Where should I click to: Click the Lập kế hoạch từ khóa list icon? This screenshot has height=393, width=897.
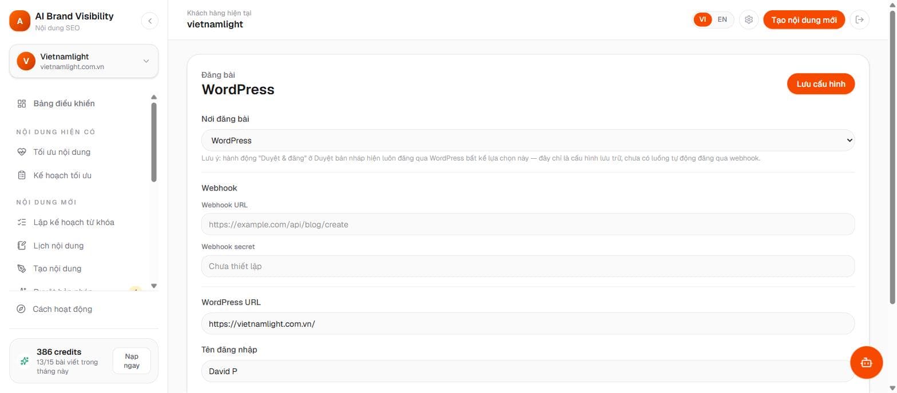click(x=22, y=222)
